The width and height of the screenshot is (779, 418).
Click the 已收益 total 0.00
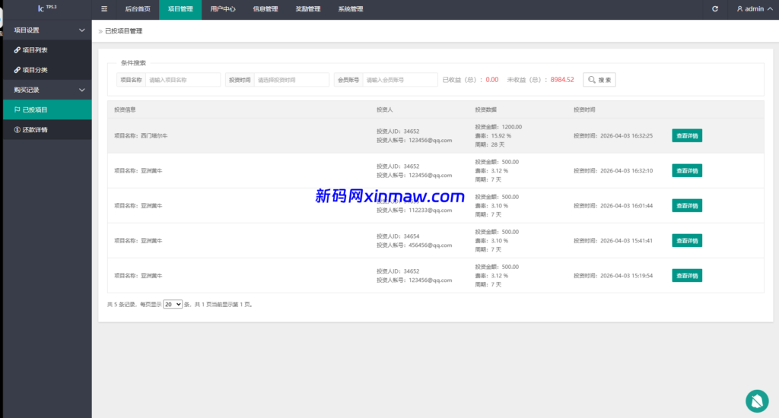pyautogui.click(x=492, y=80)
